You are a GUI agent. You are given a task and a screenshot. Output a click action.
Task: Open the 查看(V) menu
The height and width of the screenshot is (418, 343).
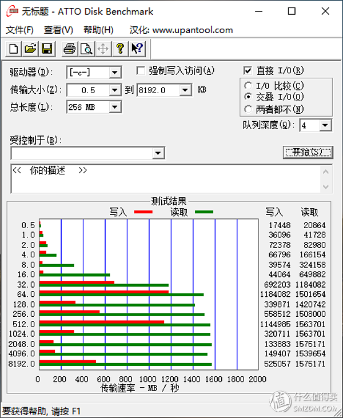click(58, 30)
